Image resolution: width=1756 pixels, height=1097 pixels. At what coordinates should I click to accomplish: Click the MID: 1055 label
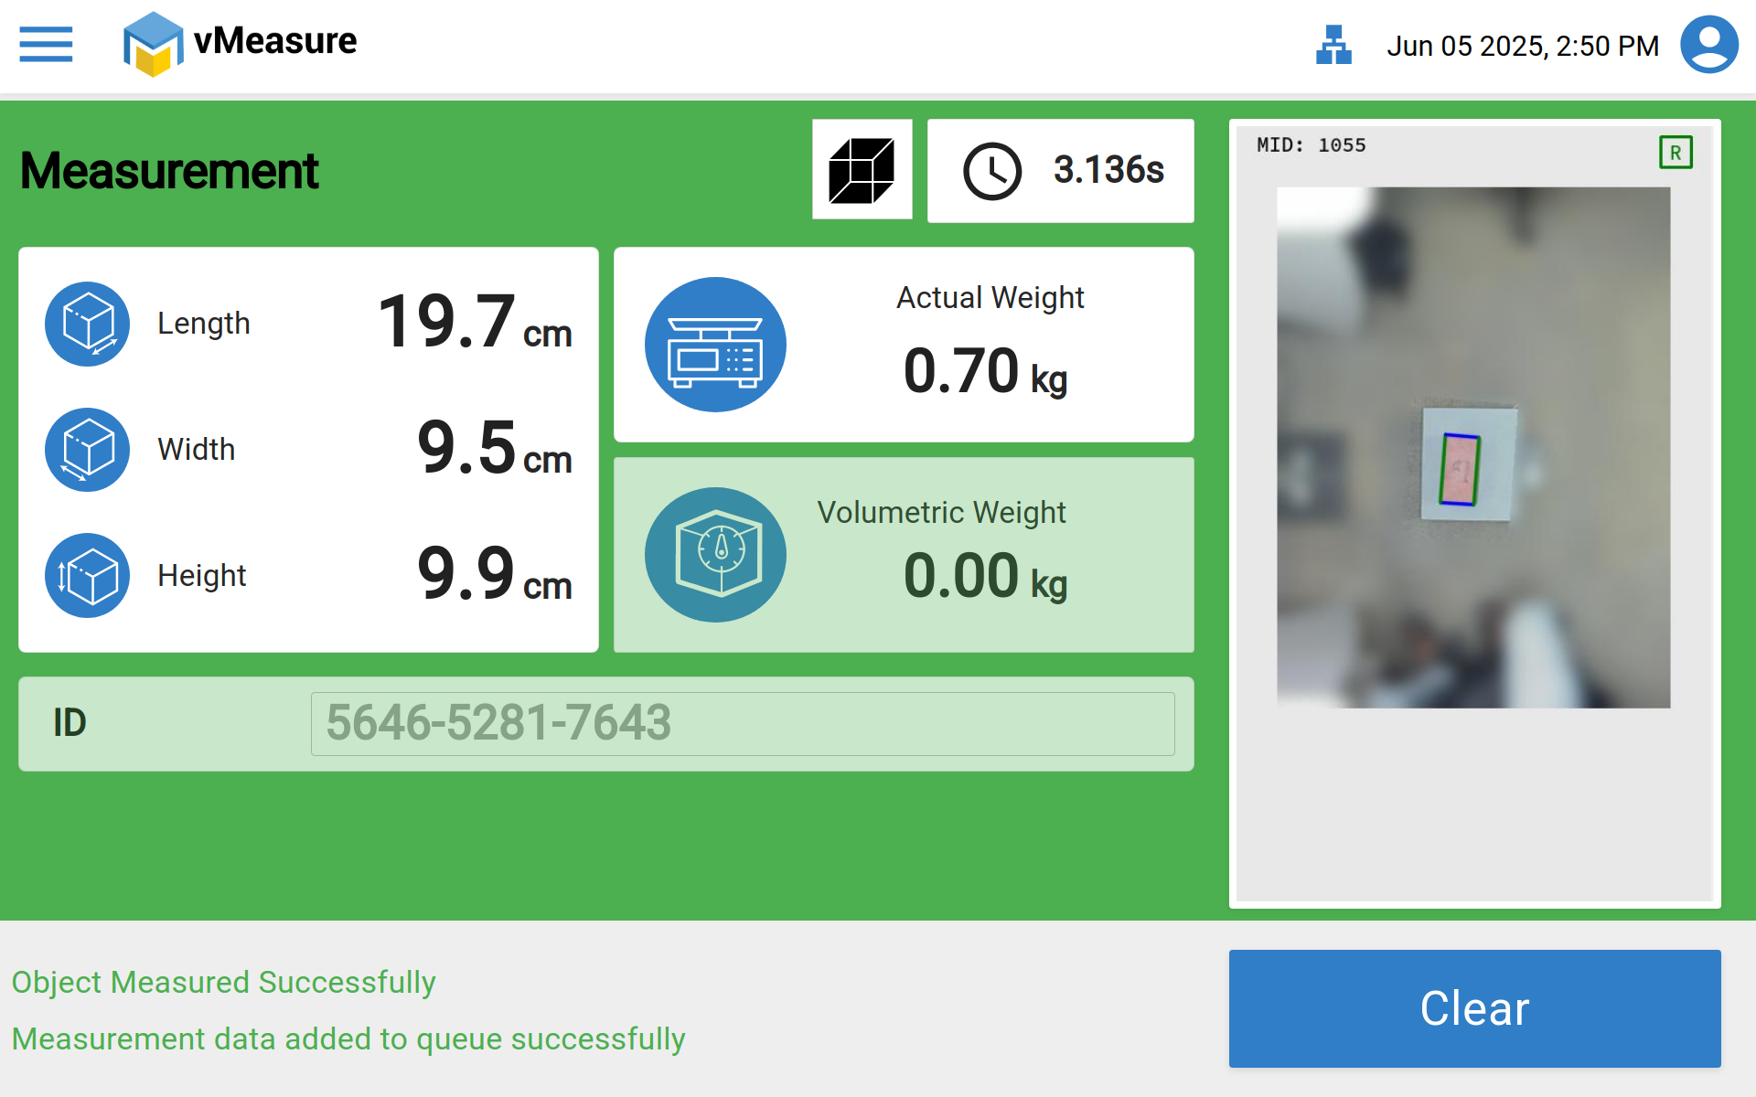(x=1311, y=145)
